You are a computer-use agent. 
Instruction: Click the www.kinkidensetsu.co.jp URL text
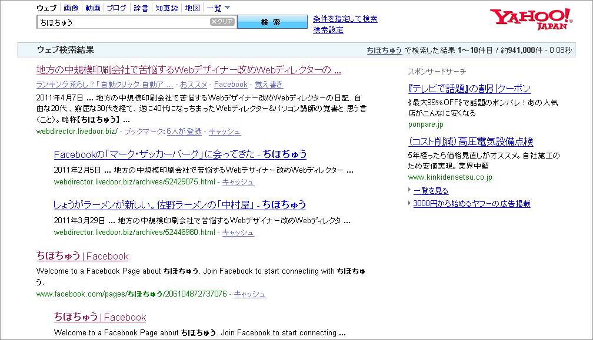coord(450,177)
